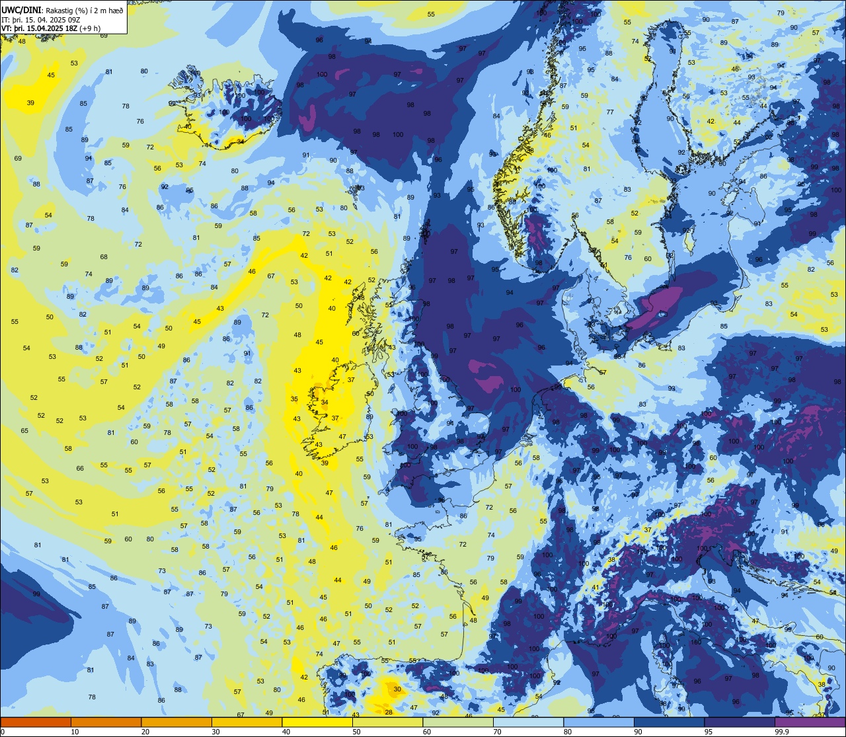Image resolution: width=846 pixels, height=737 pixels.
Task: Click the title "UWC/DINI: Rakastig (%) í 2 m hæð"
Action: click(62, 10)
